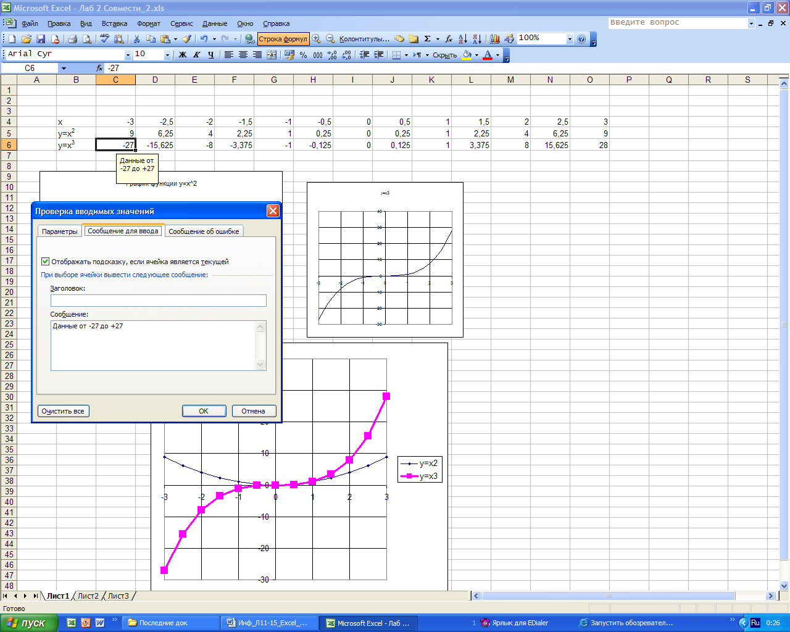Open the font color dropdown arrow
Screen dimensions: 790x632
tap(498, 55)
